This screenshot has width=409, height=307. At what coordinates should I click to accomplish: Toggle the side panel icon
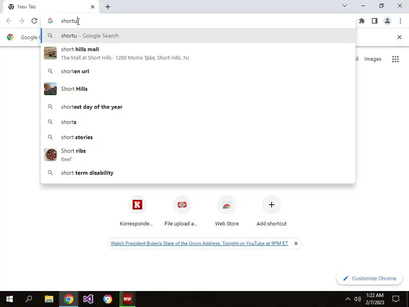point(375,21)
